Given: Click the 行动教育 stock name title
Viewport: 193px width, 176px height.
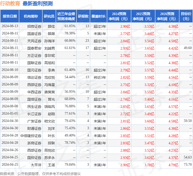Looking at the screenshot, I should (10, 4).
